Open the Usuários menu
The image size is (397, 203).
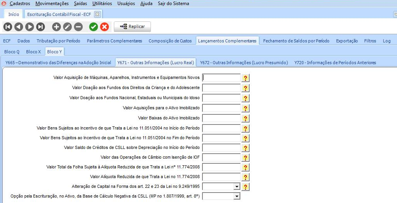pyautogui.click(x=126, y=3)
